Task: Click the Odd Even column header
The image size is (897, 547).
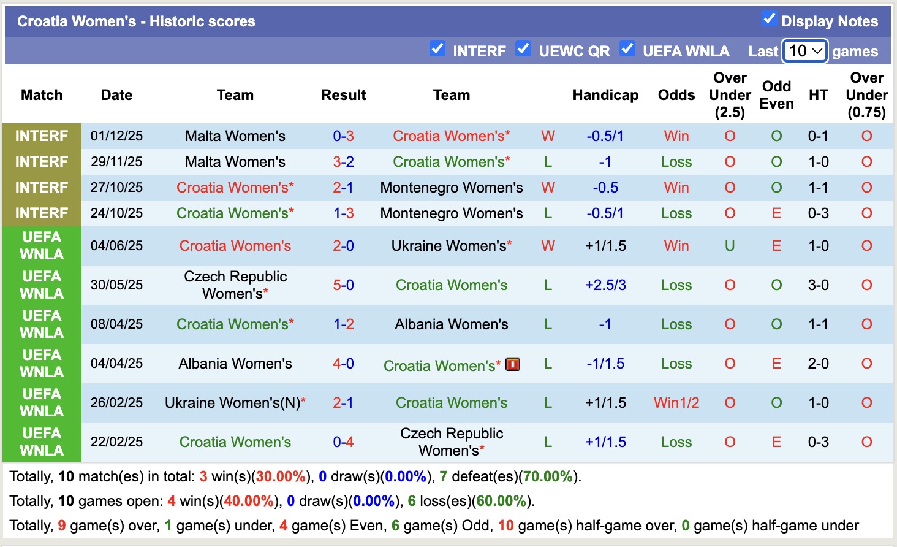Action: tap(776, 95)
